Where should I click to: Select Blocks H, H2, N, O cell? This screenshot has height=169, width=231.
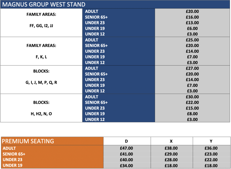(x=41, y=108)
